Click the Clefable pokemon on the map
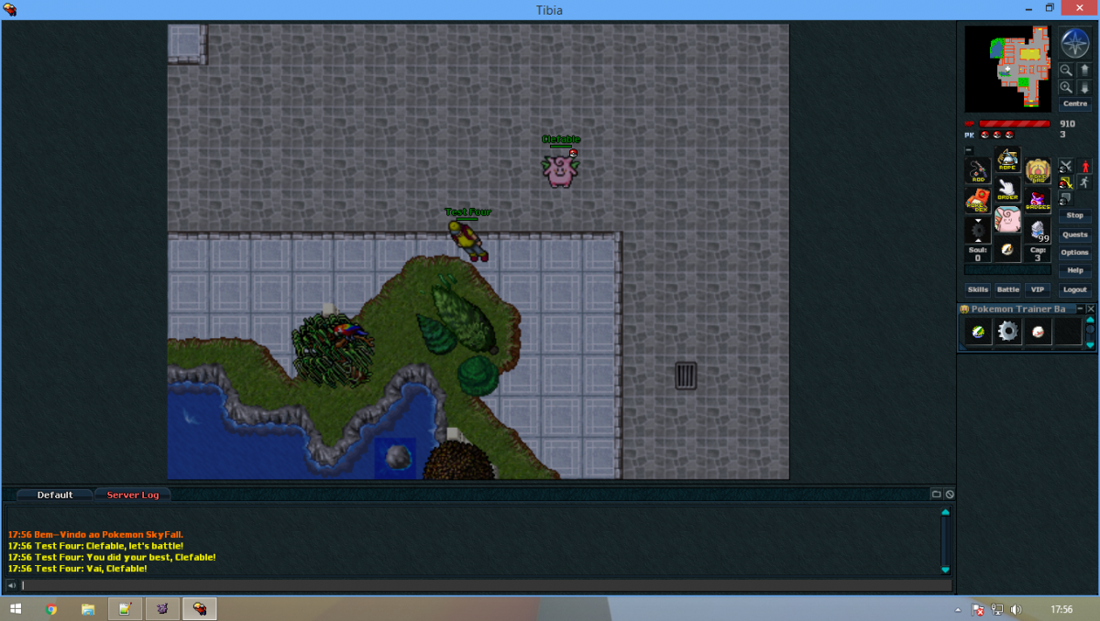The width and height of the screenshot is (1100, 621). pyautogui.click(x=559, y=169)
